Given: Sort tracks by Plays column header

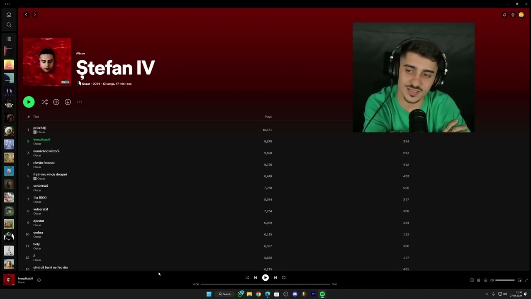Looking at the screenshot, I should tap(268, 117).
